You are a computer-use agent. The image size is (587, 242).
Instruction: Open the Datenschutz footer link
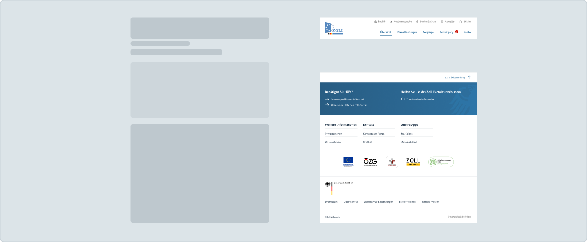click(x=350, y=202)
